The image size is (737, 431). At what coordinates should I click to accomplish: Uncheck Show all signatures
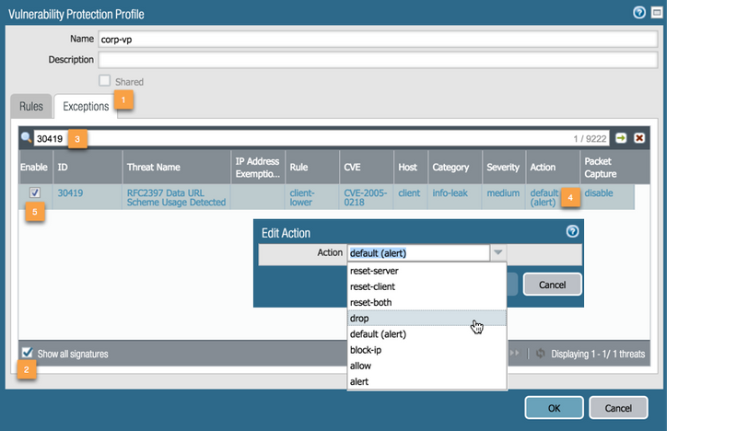click(x=27, y=353)
